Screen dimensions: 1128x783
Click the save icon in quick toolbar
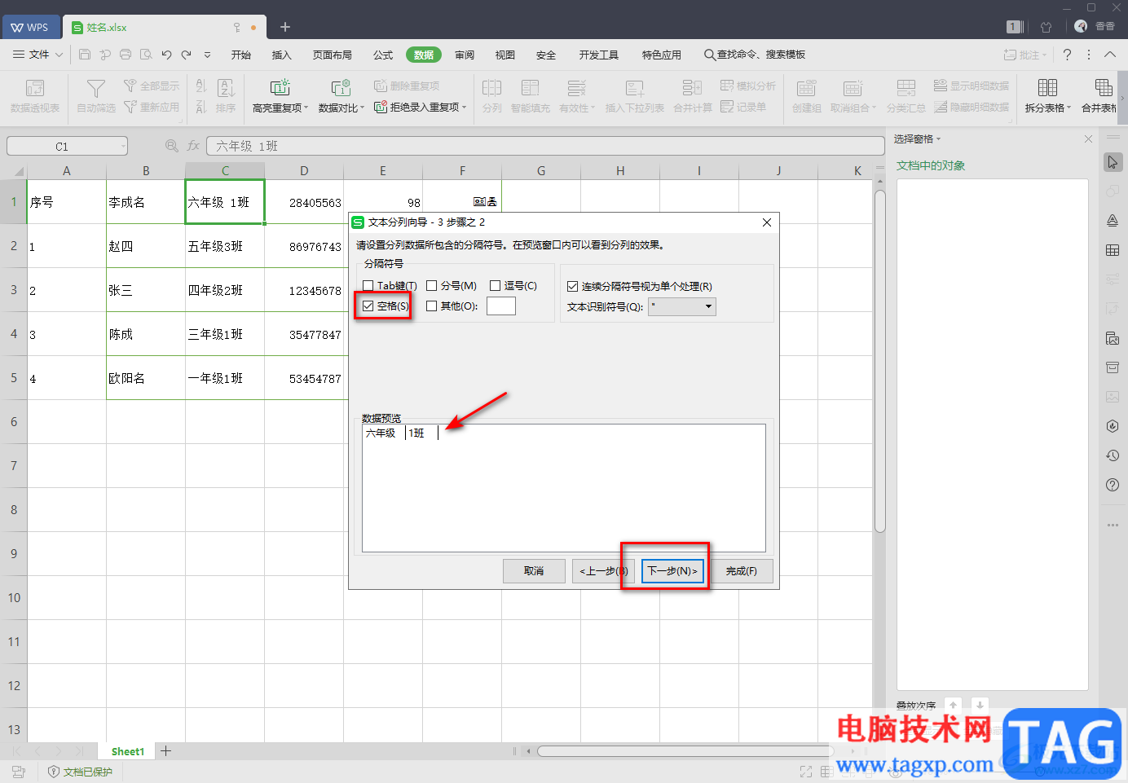(x=85, y=55)
